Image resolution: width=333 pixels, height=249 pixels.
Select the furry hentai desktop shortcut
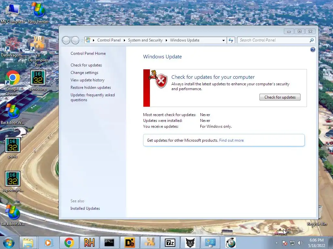pyautogui.click(x=38, y=13)
